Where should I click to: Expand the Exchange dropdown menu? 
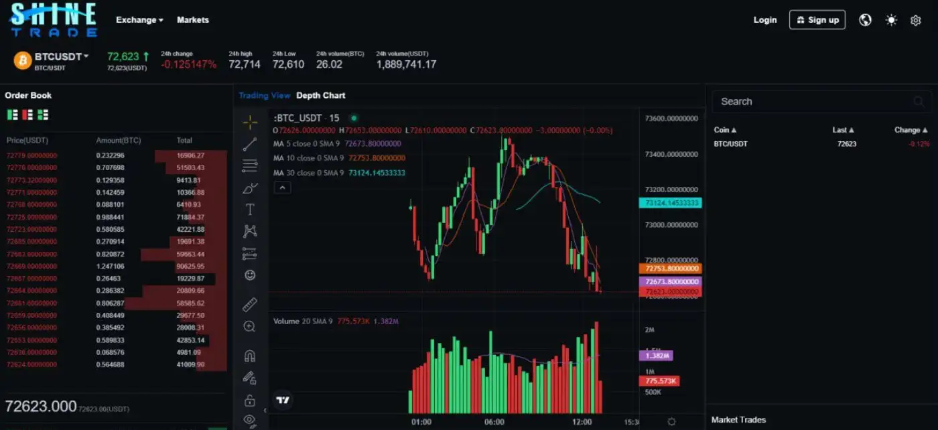coord(139,20)
